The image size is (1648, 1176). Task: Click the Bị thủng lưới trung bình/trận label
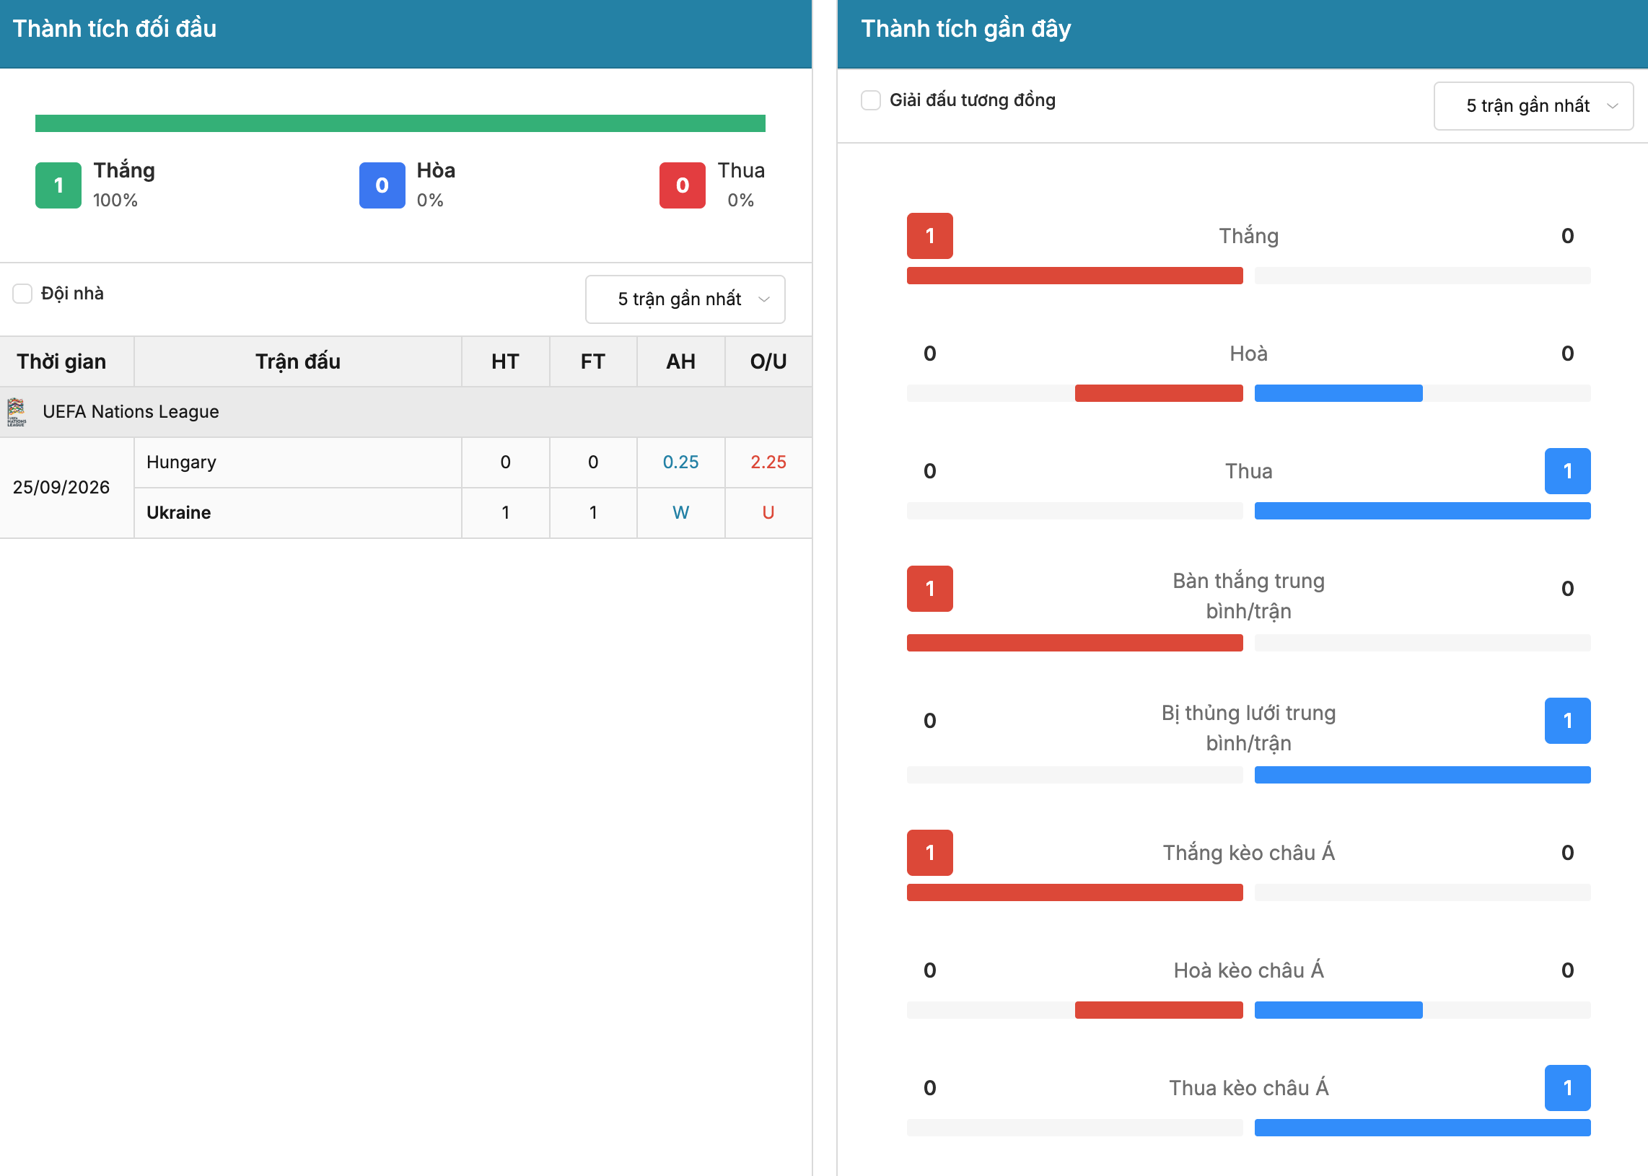(1248, 728)
